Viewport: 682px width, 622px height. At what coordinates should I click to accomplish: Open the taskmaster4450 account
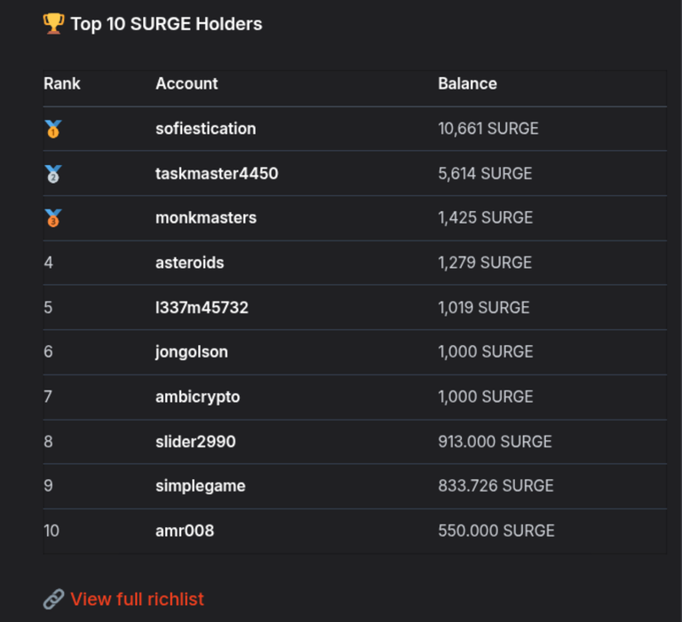(x=217, y=173)
